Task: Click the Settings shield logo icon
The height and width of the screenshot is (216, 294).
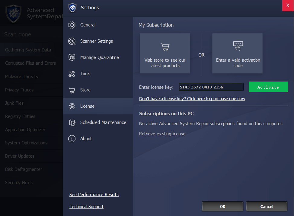Action: pyautogui.click(x=72, y=8)
